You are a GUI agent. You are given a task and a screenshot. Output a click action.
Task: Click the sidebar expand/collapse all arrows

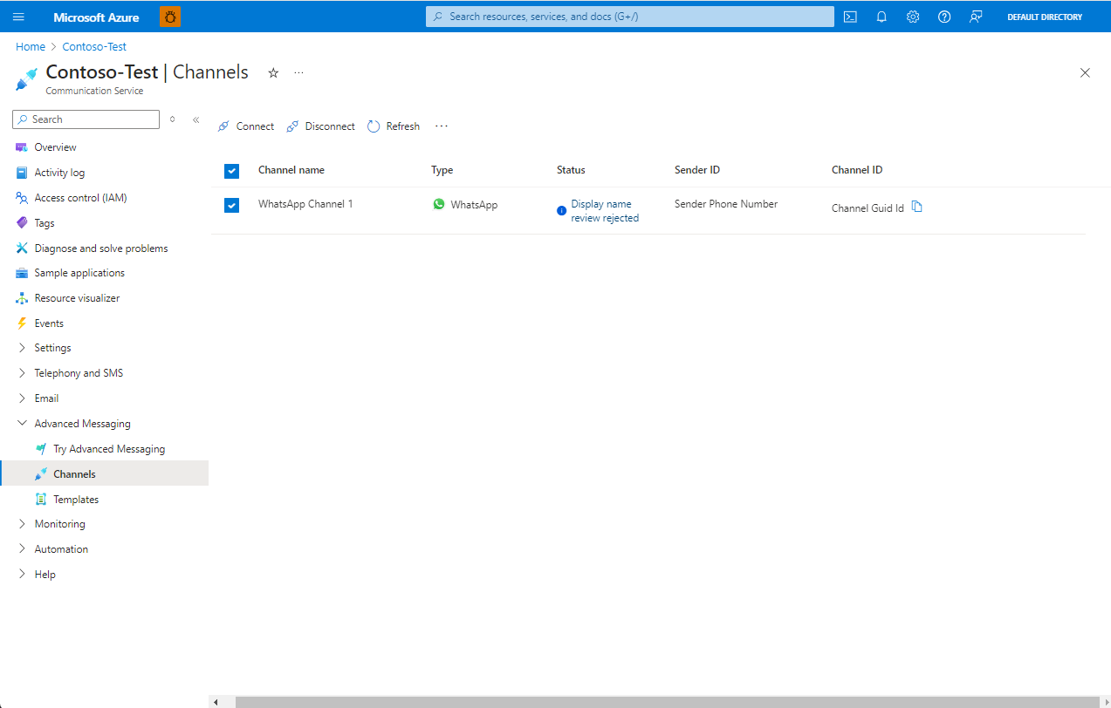(x=172, y=119)
